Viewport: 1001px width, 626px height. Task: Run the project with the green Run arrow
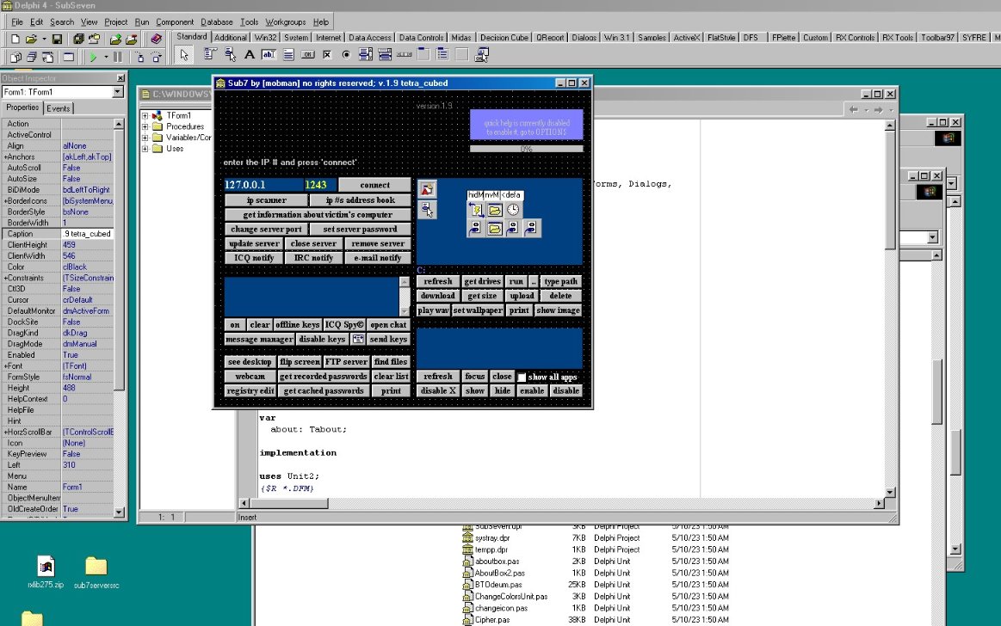click(92, 58)
